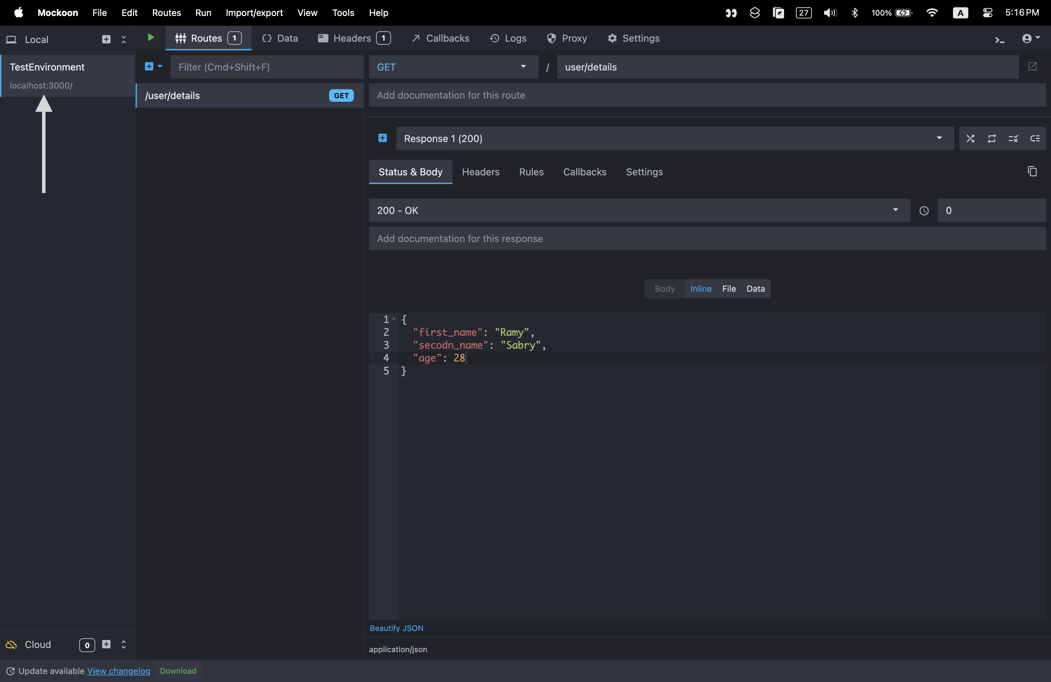Collapse JSON block at line 1
The width and height of the screenshot is (1051, 682).
coord(393,319)
